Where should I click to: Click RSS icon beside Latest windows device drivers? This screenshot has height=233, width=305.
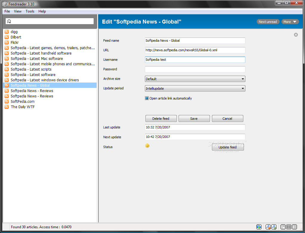click(x=7, y=80)
